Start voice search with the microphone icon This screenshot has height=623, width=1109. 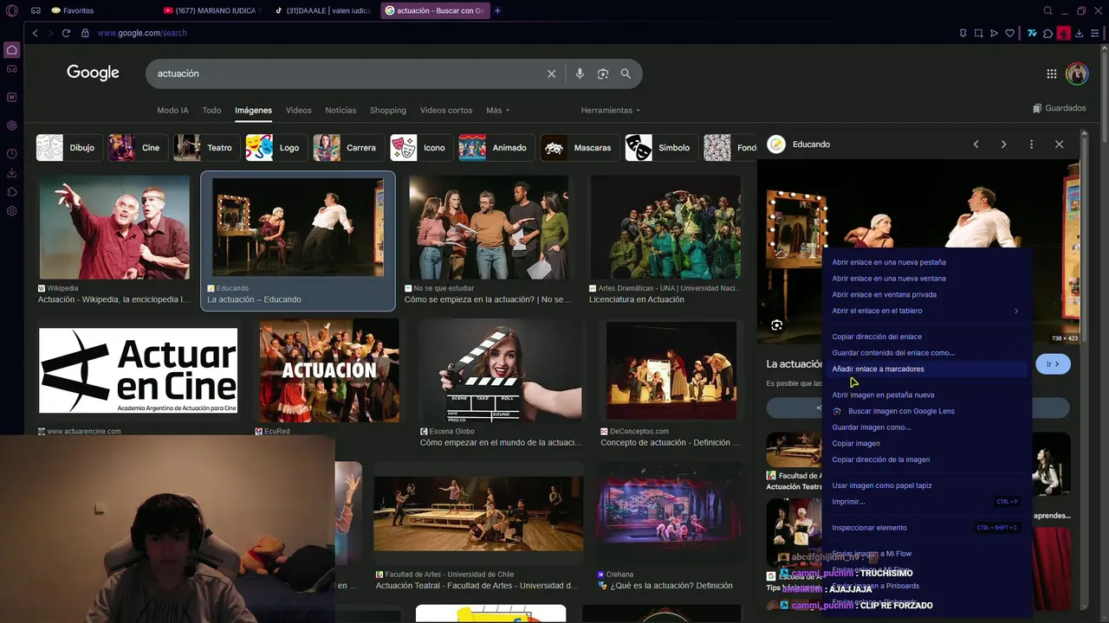pyautogui.click(x=580, y=74)
